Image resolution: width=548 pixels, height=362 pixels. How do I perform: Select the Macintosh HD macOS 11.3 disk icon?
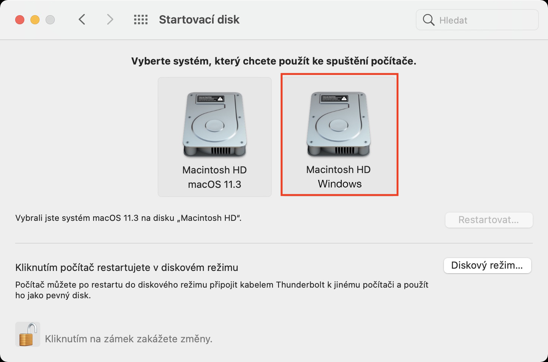click(215, 125)
